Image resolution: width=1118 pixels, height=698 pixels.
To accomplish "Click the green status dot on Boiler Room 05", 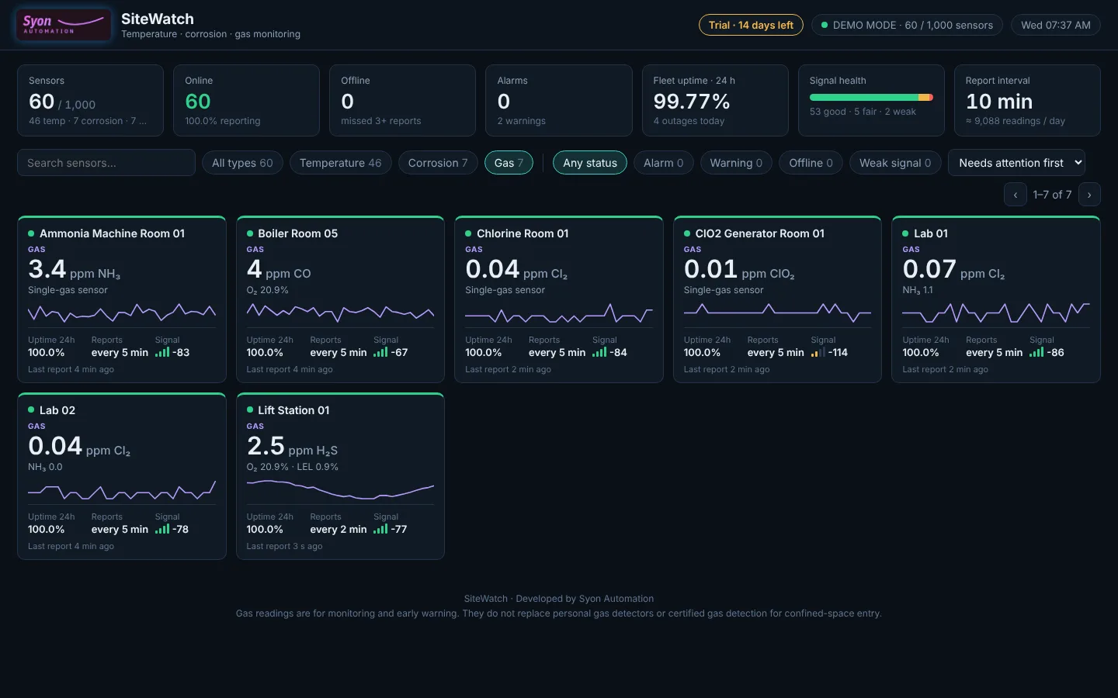I will point(250,233).
